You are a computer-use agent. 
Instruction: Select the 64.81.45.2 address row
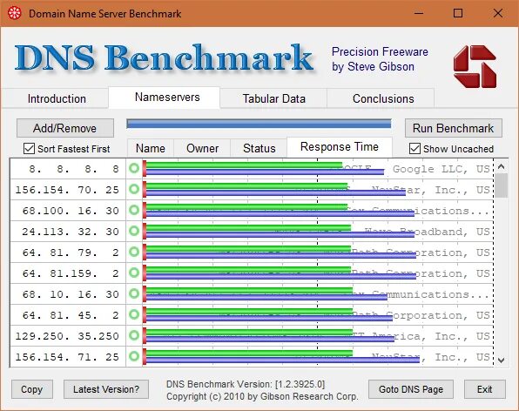pyautogui.click(x=68, y=314)
